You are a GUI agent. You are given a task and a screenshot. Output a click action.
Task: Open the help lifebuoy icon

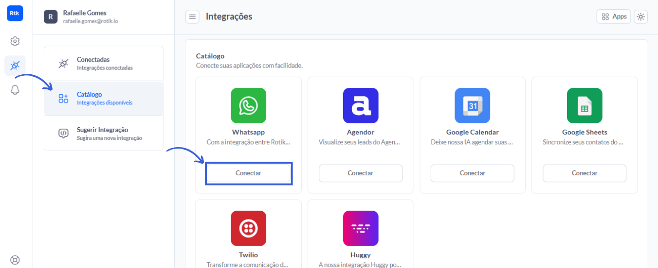[15, 260]
